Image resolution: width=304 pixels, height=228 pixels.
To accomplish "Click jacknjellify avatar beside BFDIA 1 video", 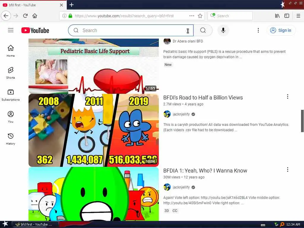I will [167, 187].
